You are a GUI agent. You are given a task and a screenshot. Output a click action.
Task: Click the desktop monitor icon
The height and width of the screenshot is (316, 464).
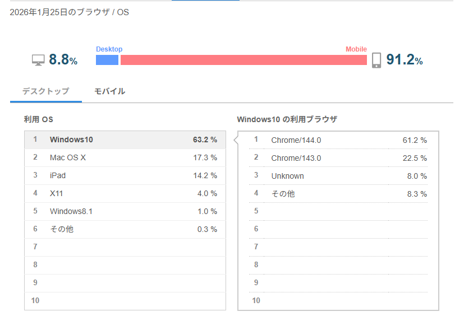38,60
